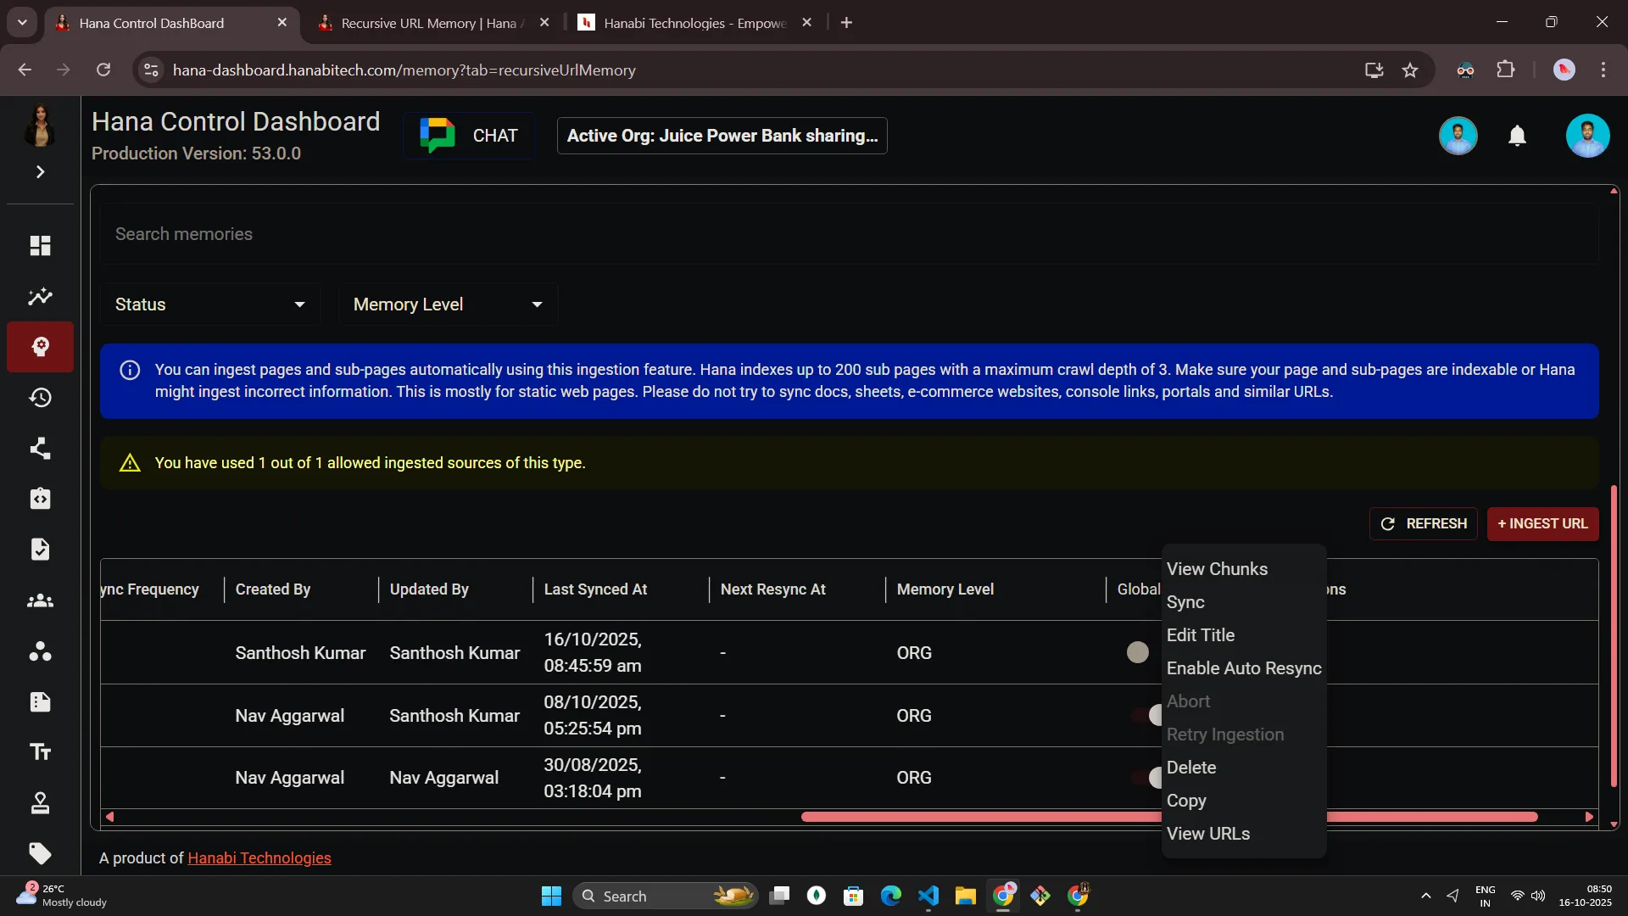Click the REFRESH button
The height and width of the screenshot is (916, 1628).
tap(1423, 524)
